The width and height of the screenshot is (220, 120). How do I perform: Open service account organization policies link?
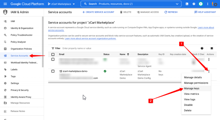coord(90,39)
